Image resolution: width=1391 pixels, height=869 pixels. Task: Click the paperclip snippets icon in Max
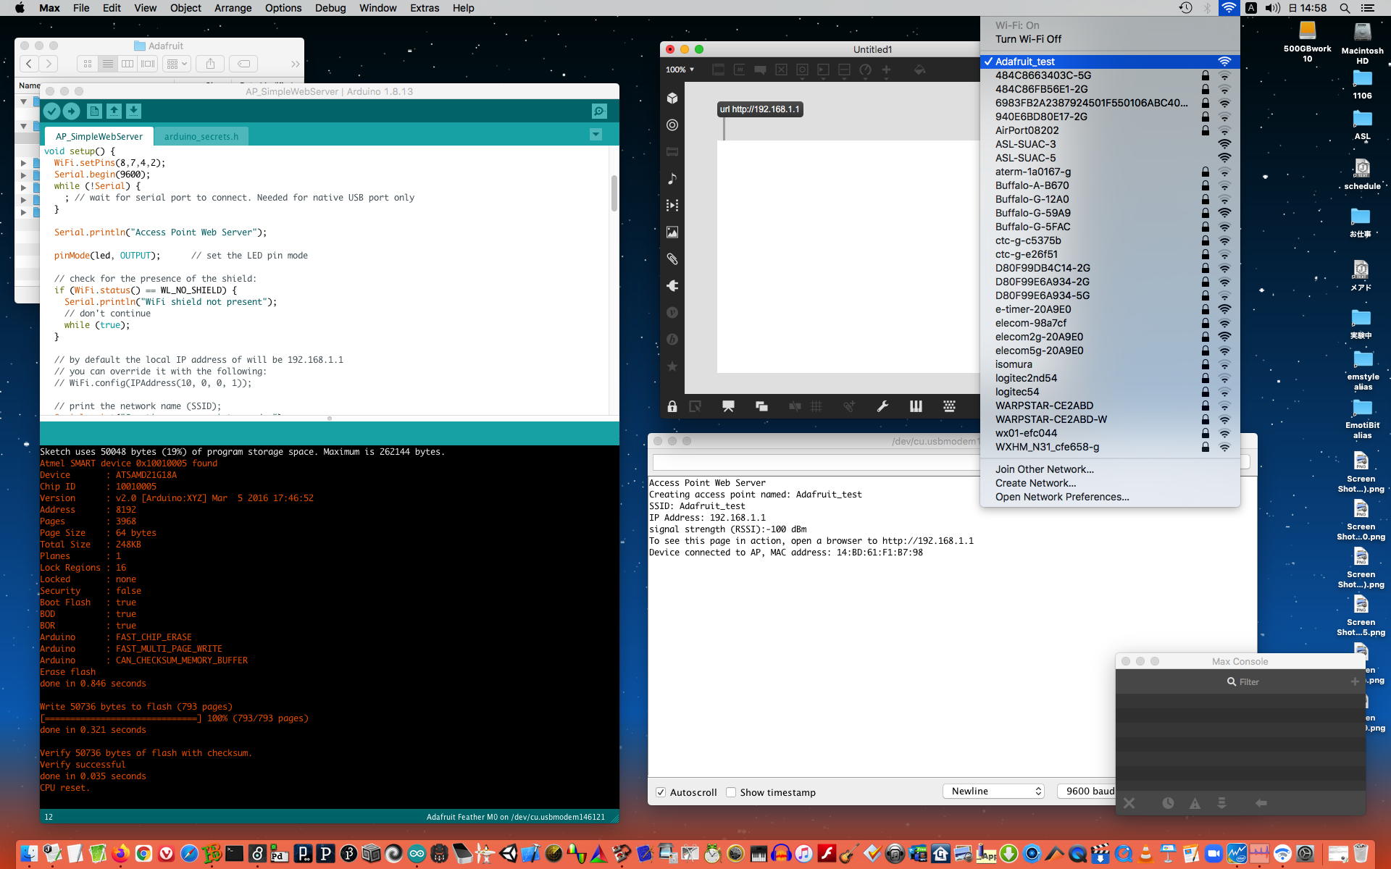tap(672, 259)
